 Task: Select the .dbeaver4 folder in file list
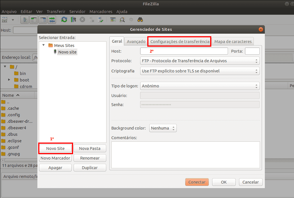click(14, 128)
